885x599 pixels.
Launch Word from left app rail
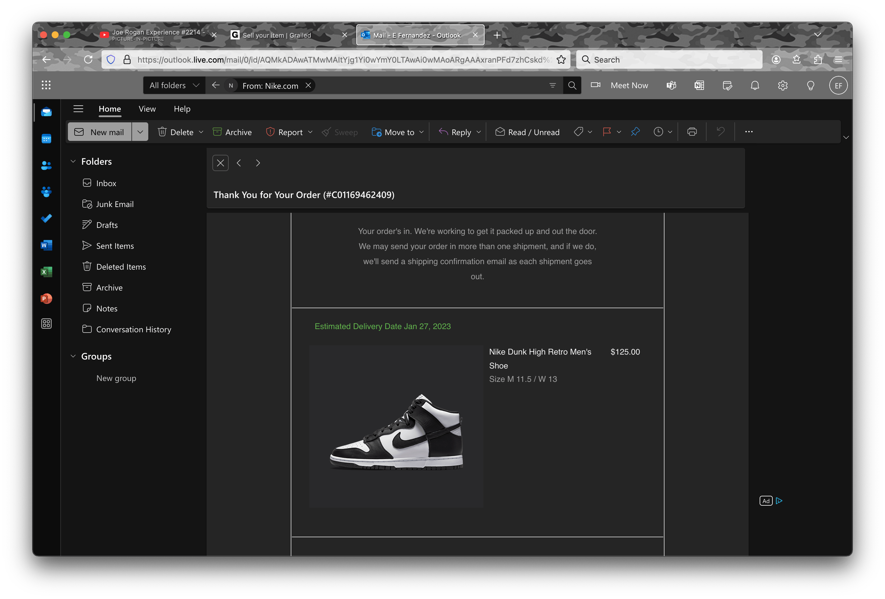[46, 245]
